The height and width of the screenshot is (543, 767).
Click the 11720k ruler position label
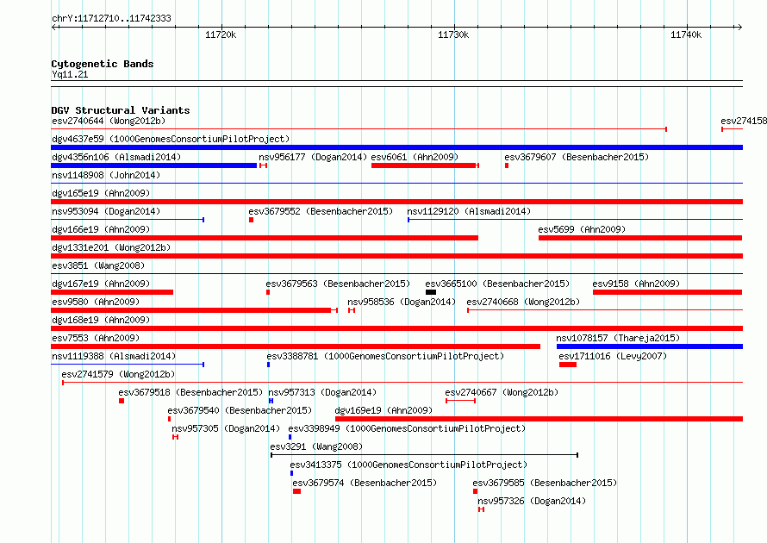[221, 34]
